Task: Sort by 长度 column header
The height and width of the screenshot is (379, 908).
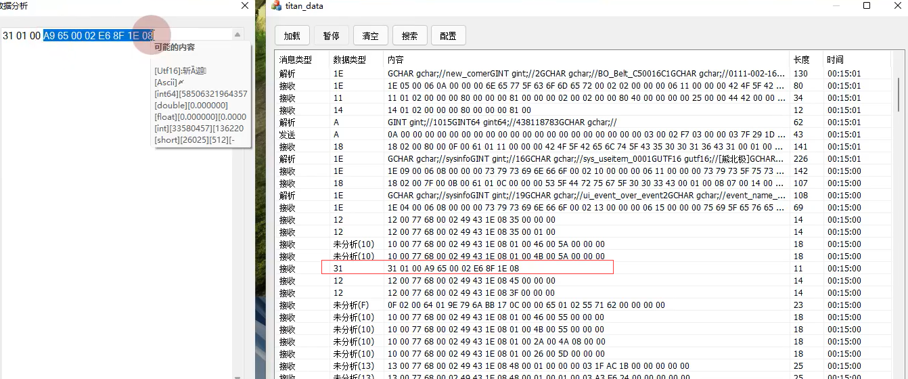Action: click(807, 60)
